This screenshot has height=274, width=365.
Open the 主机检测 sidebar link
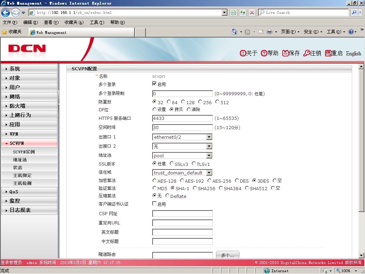pos(22,183)
